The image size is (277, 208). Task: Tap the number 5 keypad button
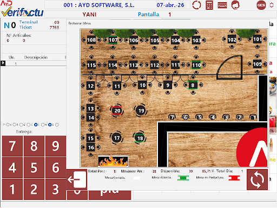point(34,167)
